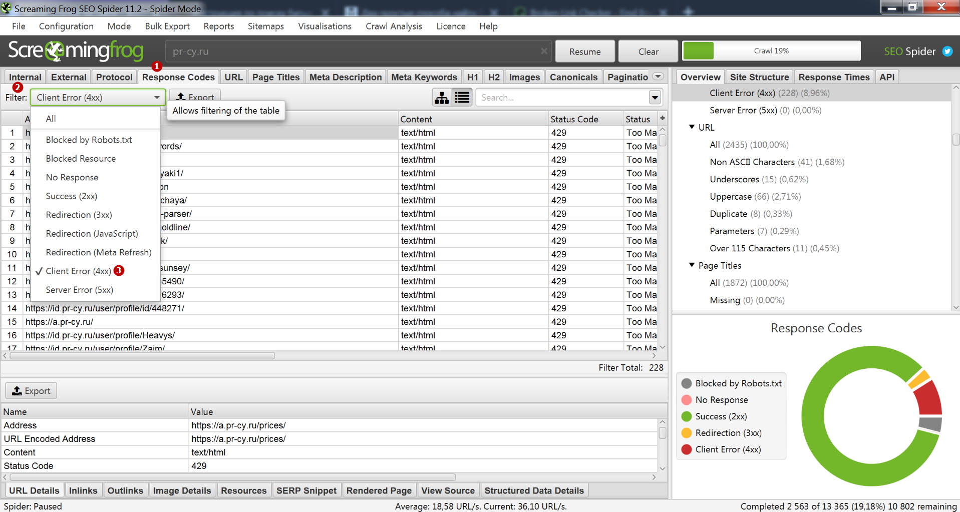Click the Crawl 19% progress bar
Viewport: 960px width, 512px height.
click(771, 51)
